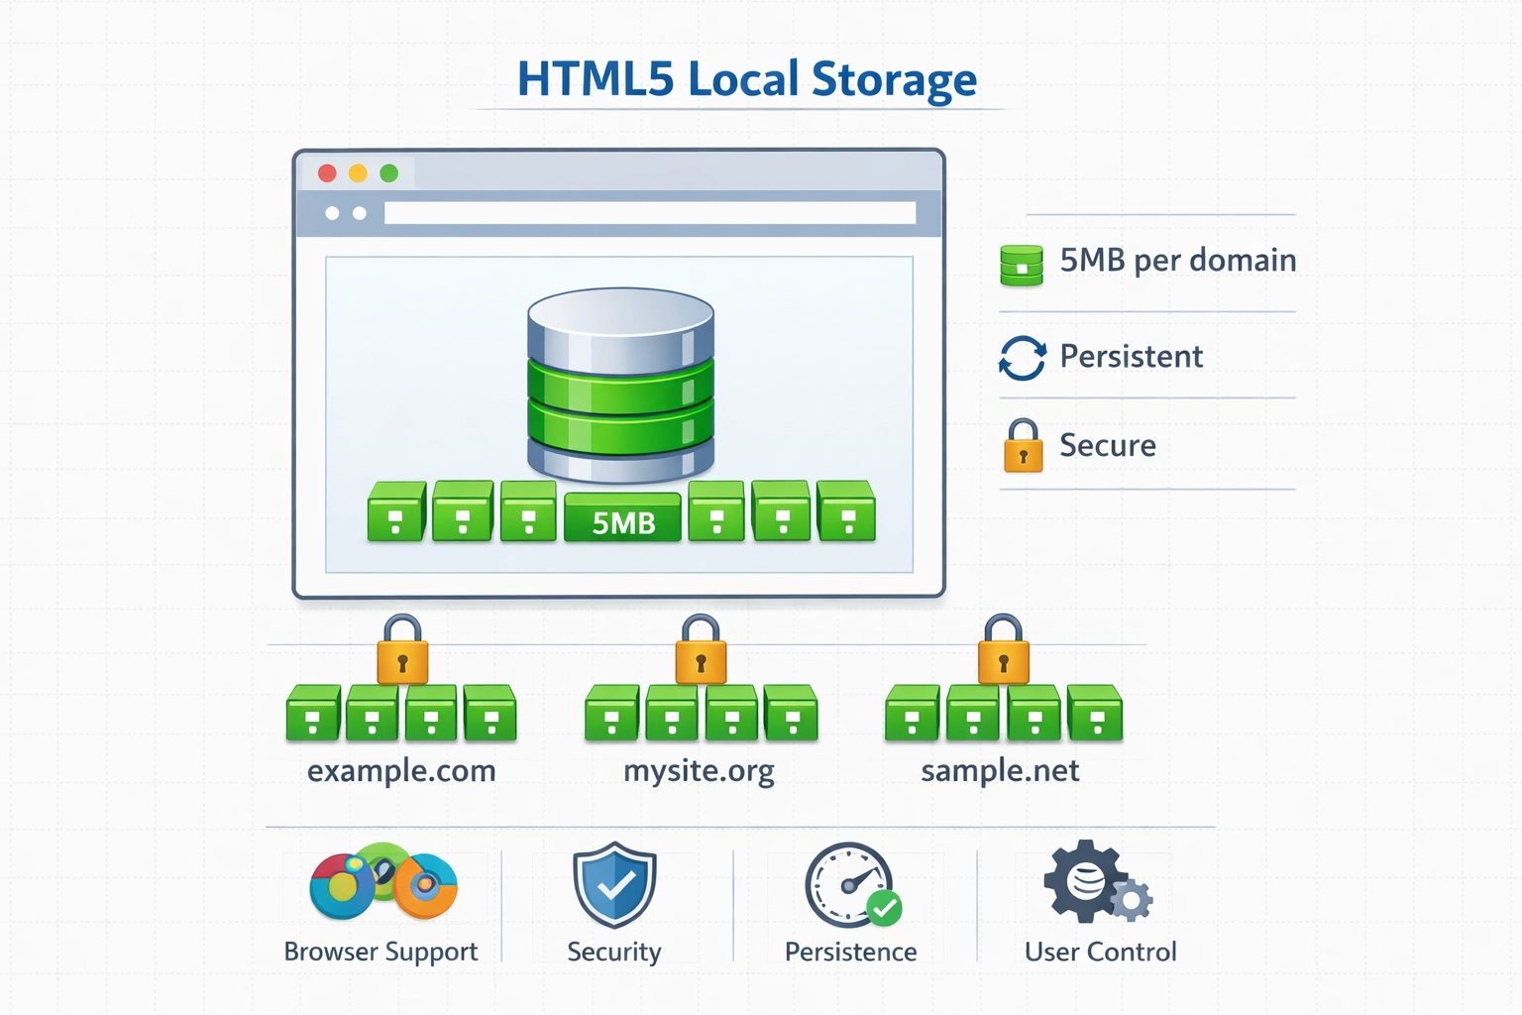Image resolution: width=1522 pixels, height=1015 pixels.
Task: Select the mysite.org domain label
Action: [x=699, y=770]
